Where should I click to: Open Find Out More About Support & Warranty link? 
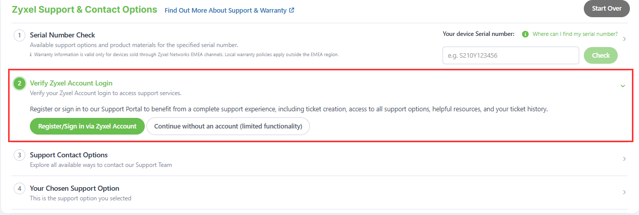click(x=225, y=10)
